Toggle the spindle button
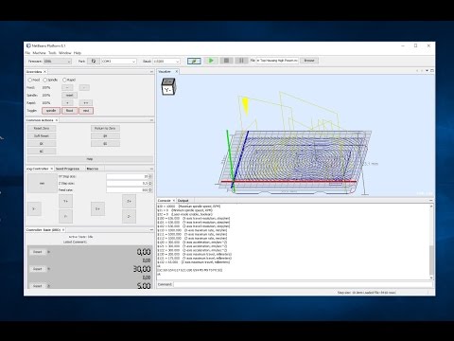Screen dimensions: 454x341 click(x=51, y=111)
